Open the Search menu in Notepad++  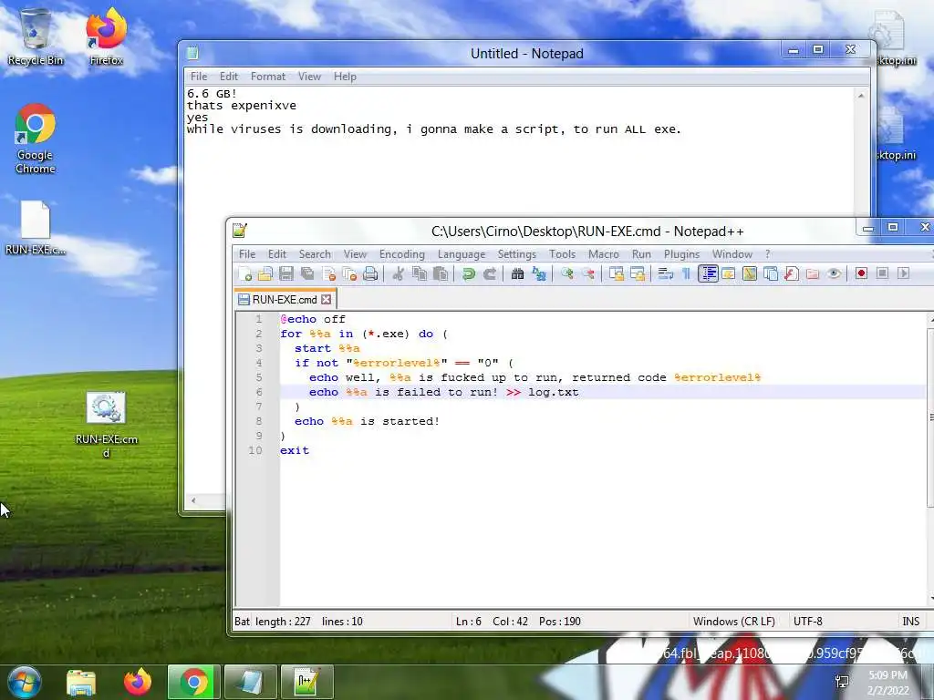tap(315, 254)
